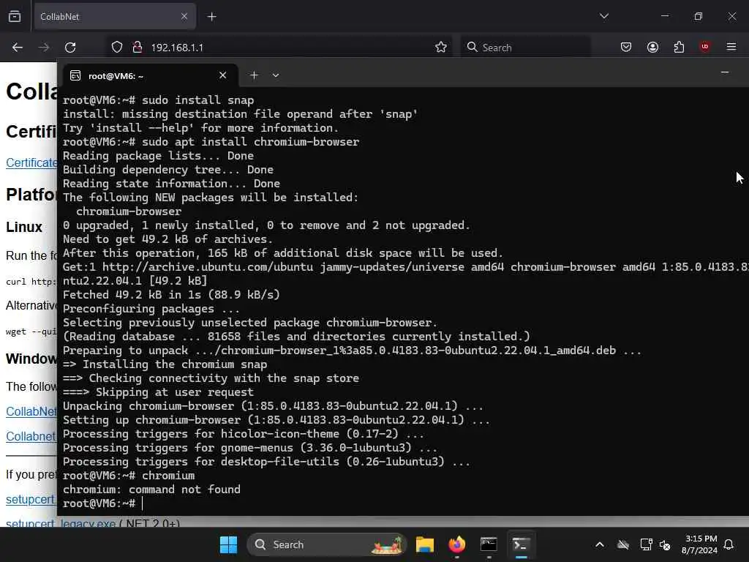
Task: Open the Certificate link in browser
Action: [x=31, y=163]
